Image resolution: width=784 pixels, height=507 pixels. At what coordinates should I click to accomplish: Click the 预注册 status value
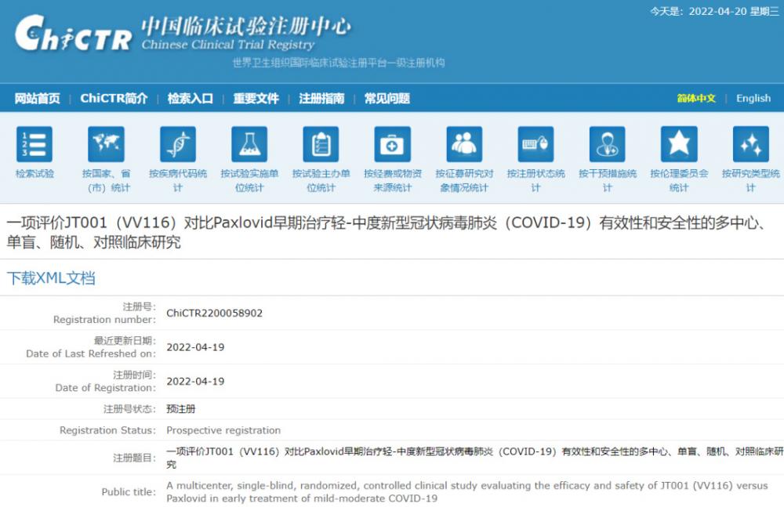click(180, 409)
